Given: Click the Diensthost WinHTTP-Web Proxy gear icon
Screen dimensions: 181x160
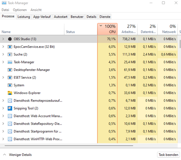Looking at the screenshot, I should [x=10, y=139].
